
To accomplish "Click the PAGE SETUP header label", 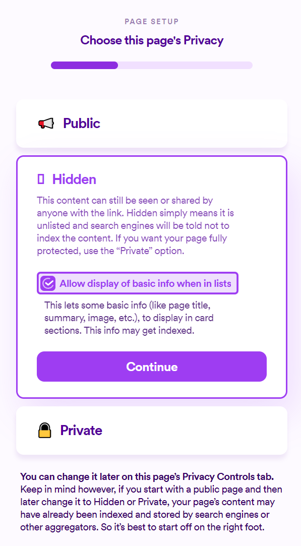I will pyautogui.click(x=151, y=21).
